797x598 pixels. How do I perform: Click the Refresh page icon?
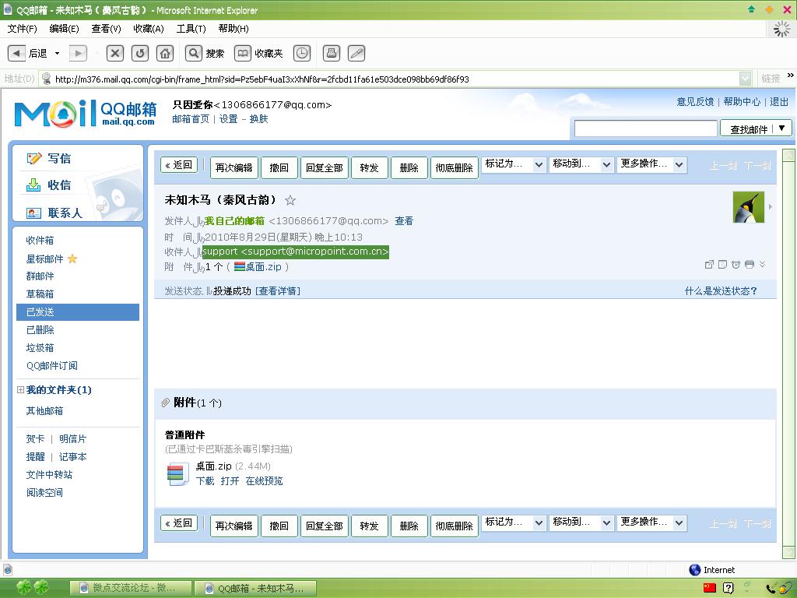point(140,53)
